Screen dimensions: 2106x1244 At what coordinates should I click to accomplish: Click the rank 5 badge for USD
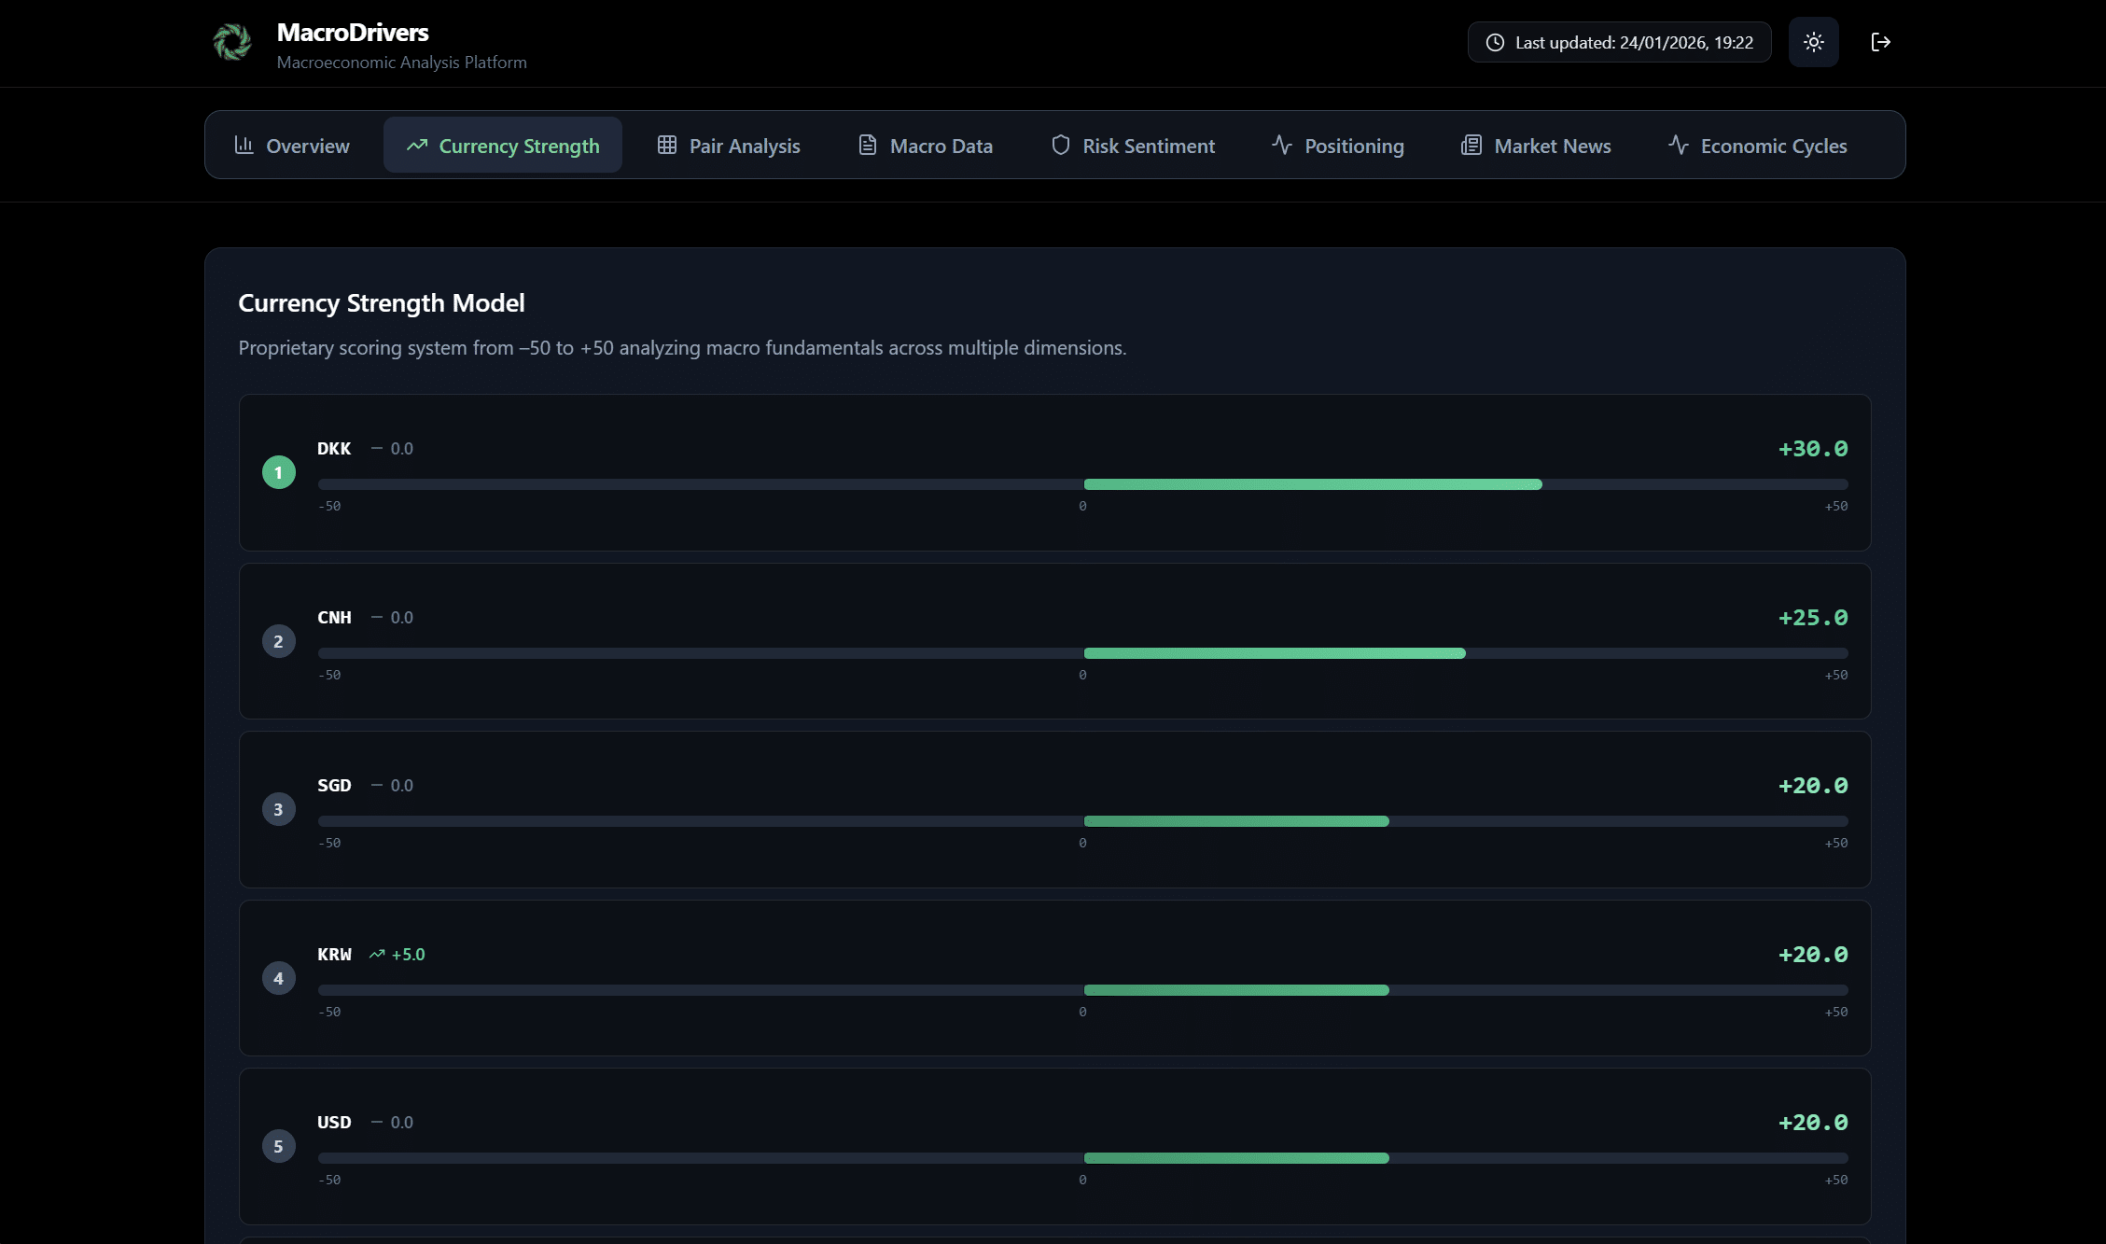coord(278,1147)
